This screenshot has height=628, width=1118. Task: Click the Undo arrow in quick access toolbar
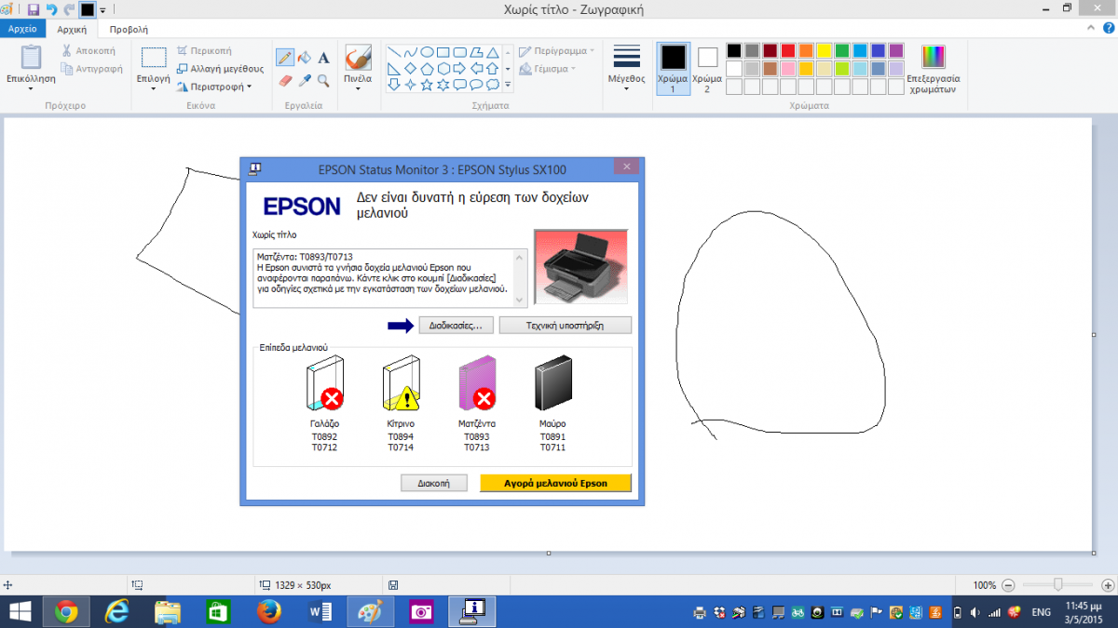[51, 9]
